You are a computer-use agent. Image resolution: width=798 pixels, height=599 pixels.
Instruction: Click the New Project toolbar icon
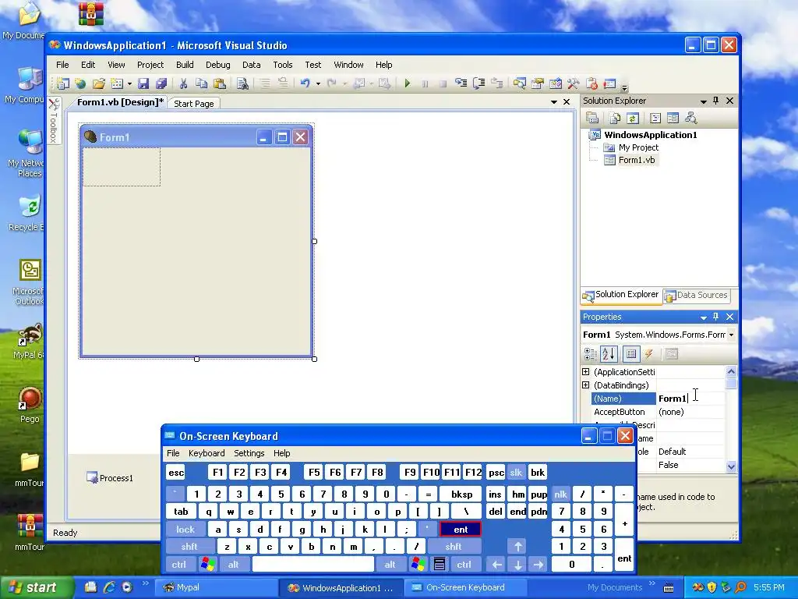pyautogui.click(x=62, y=83)
